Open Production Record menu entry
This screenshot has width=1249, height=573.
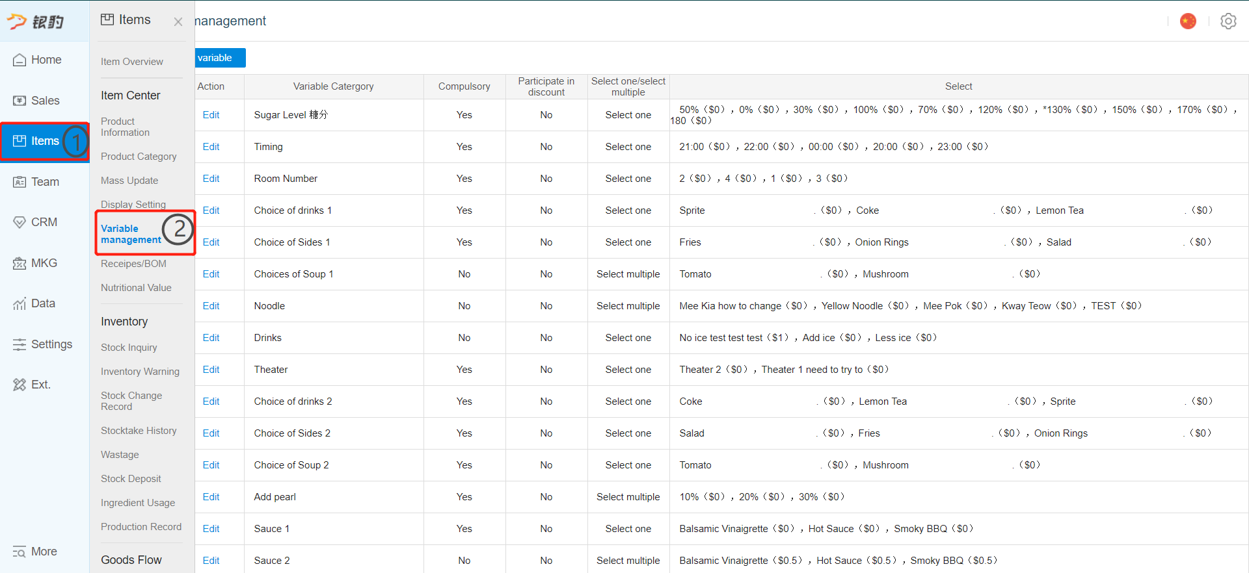click(141, 527)
